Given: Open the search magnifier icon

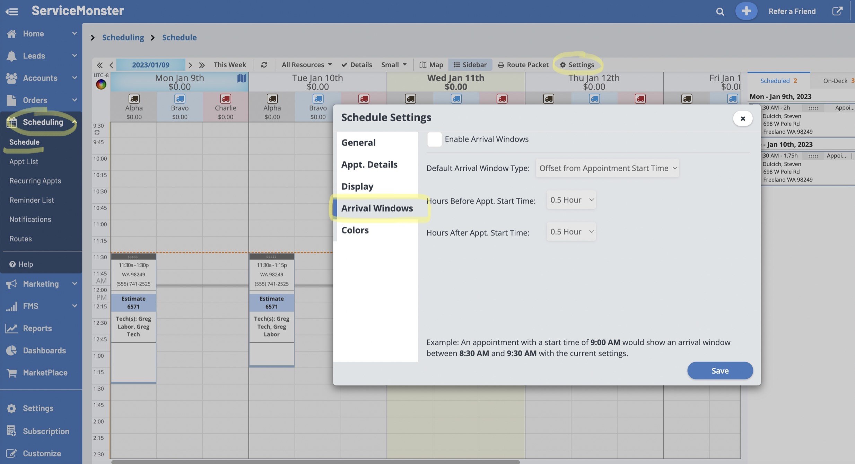Looking at the screenshot, I should [x=720, y=11].
